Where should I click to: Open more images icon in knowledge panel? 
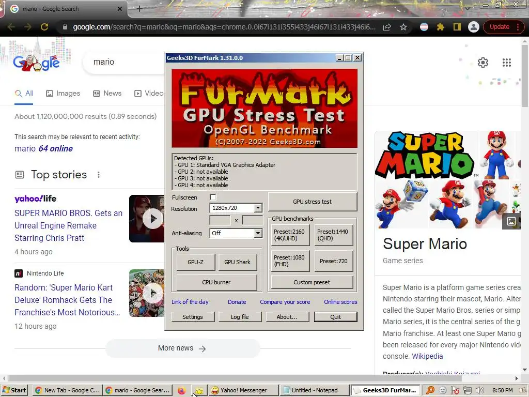pyautogui.click(x=511, y=221)
